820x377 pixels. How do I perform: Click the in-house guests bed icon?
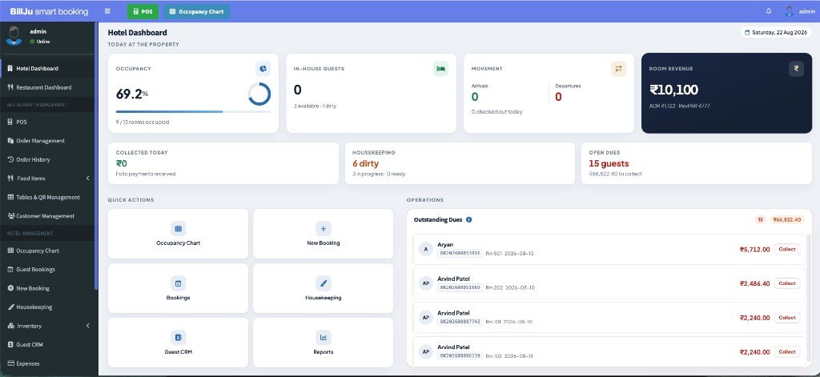[441, 69]
